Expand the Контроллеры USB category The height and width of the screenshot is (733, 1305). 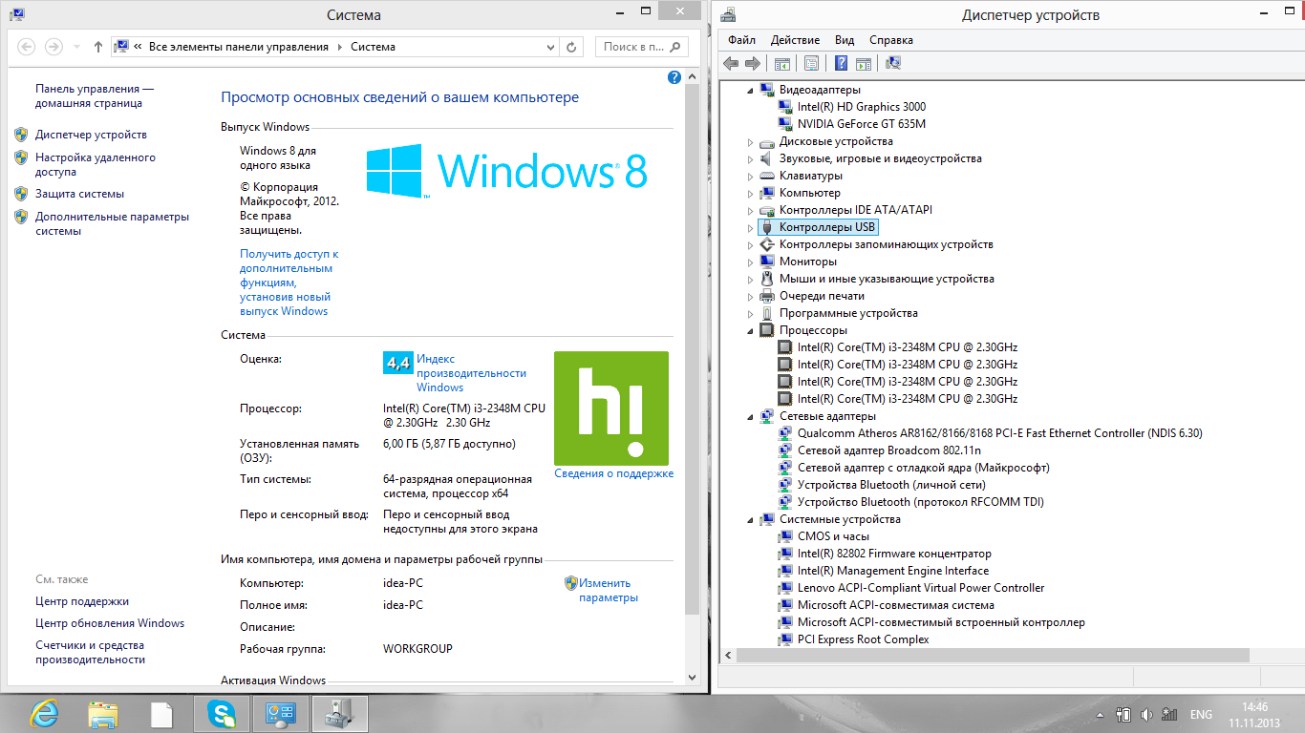click(x=753, y=228)
